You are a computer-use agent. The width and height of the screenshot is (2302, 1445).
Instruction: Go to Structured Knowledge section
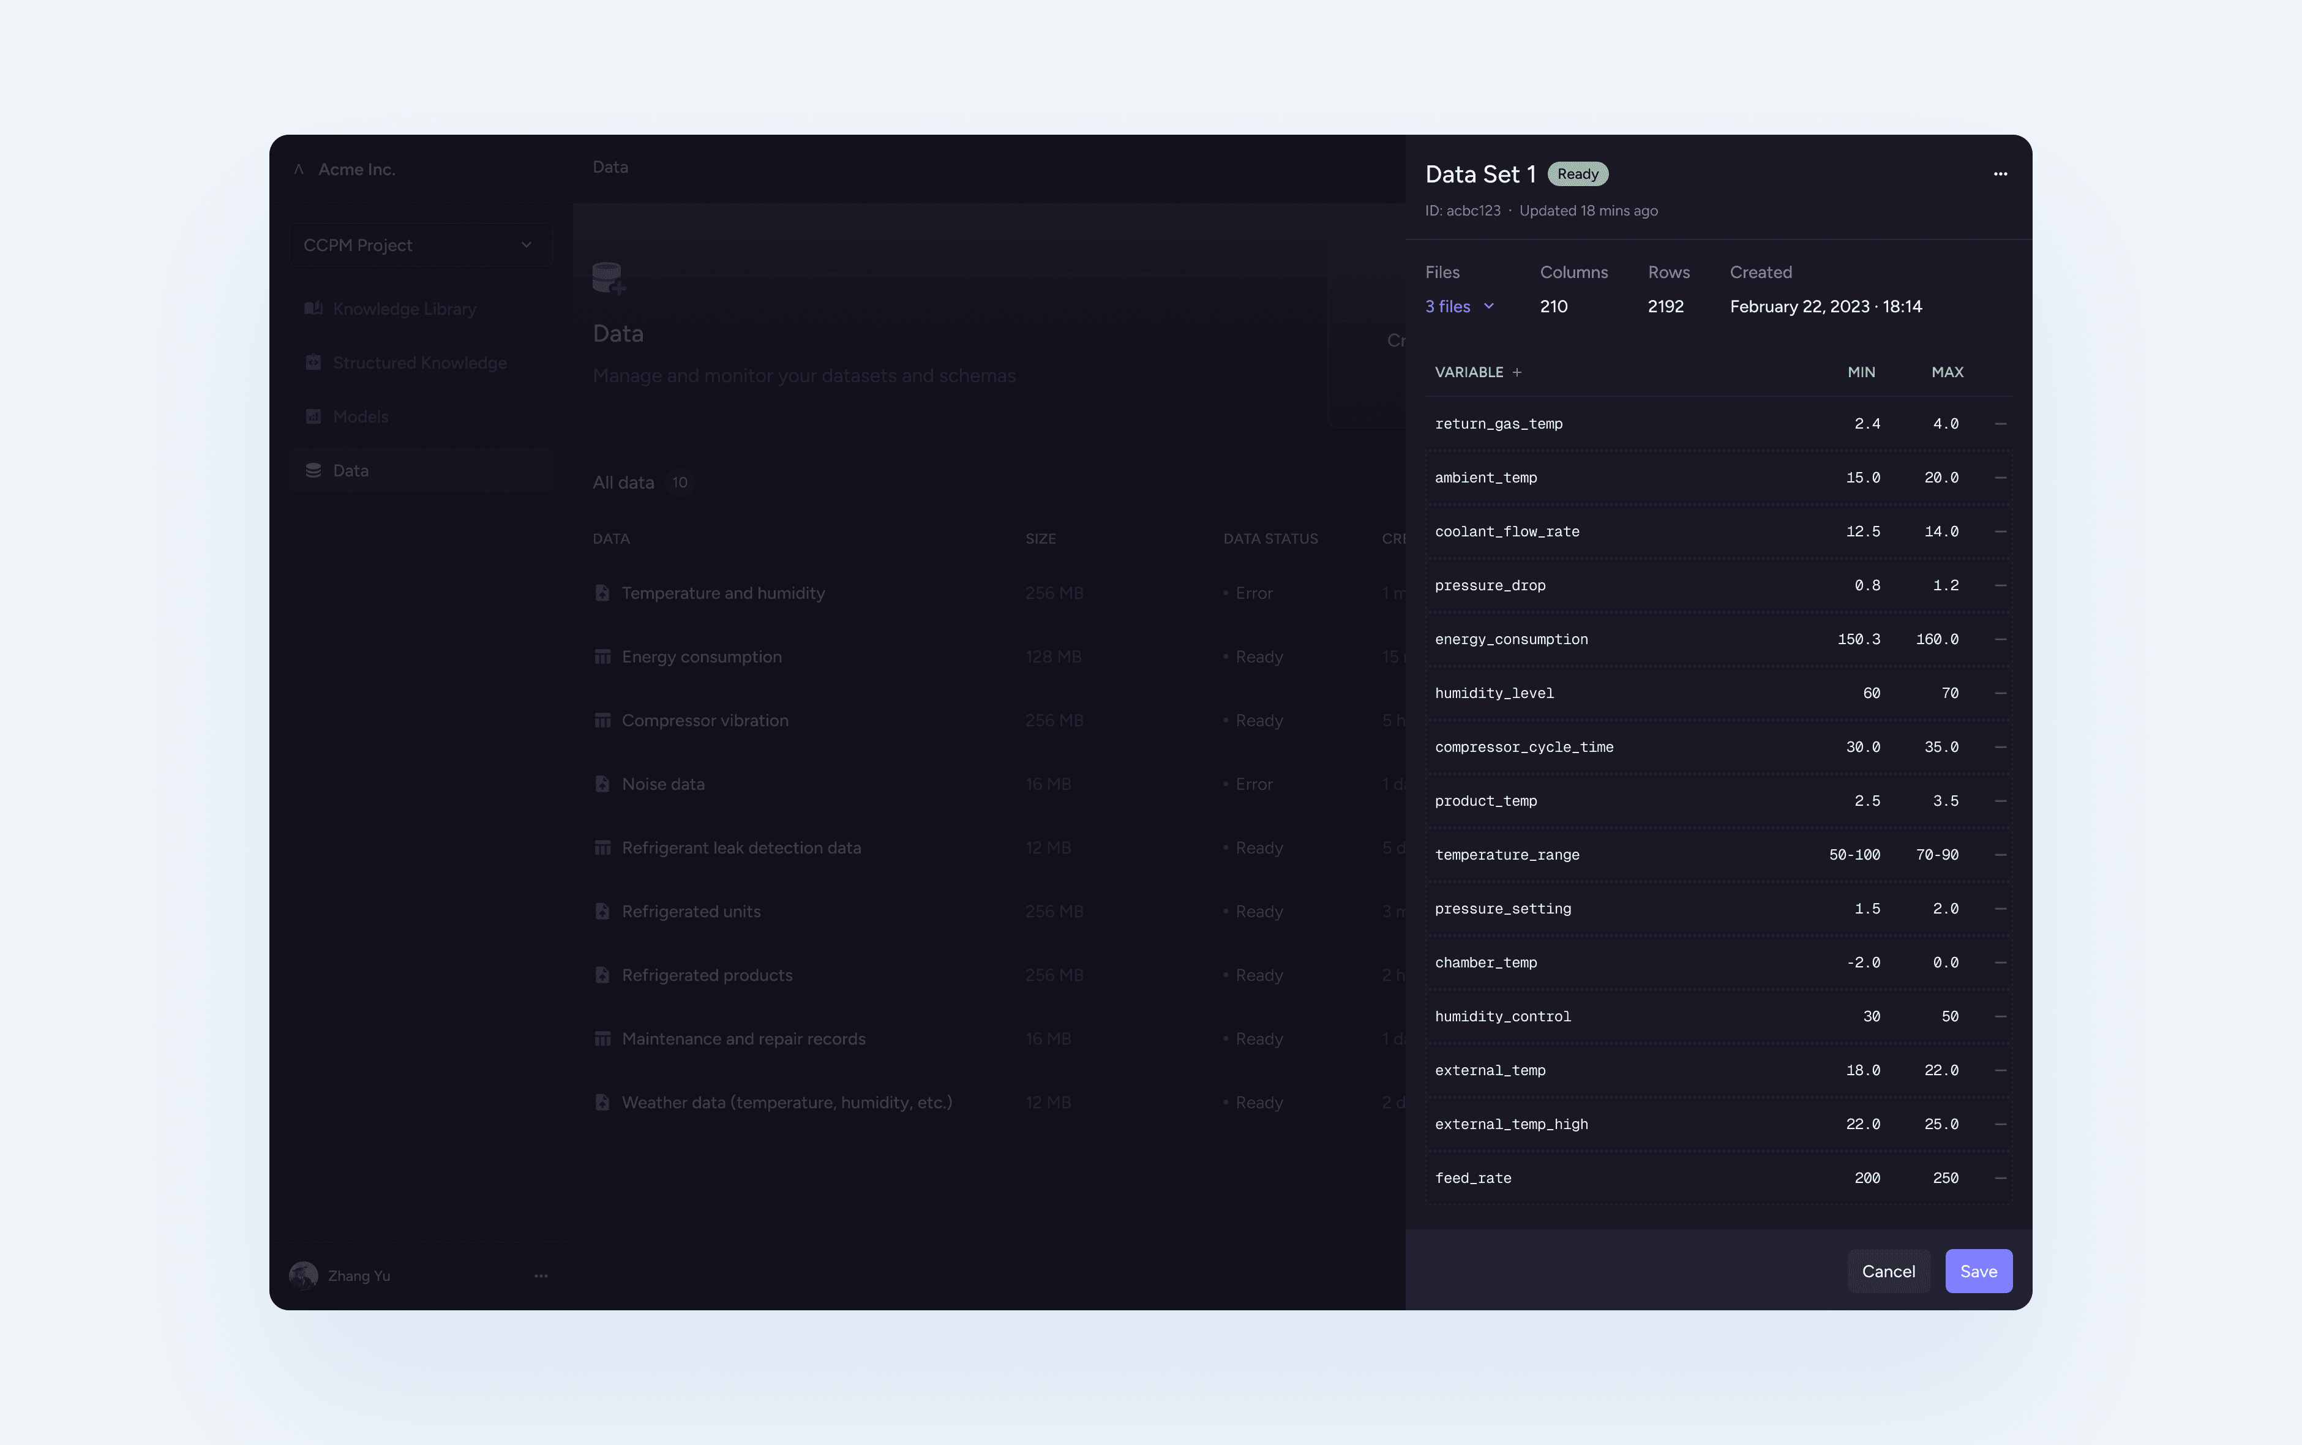(419, 363)
